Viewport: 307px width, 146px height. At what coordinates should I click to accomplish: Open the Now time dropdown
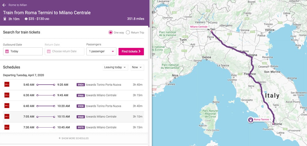[137, 67]
